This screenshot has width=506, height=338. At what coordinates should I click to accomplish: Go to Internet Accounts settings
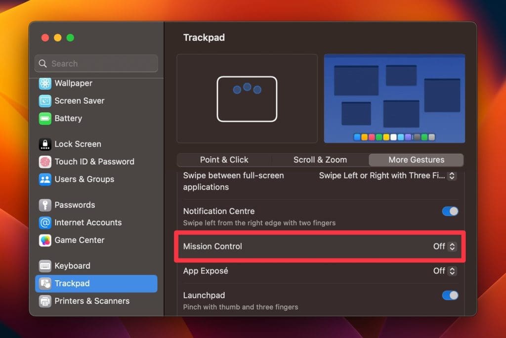[x=88, y=222]
